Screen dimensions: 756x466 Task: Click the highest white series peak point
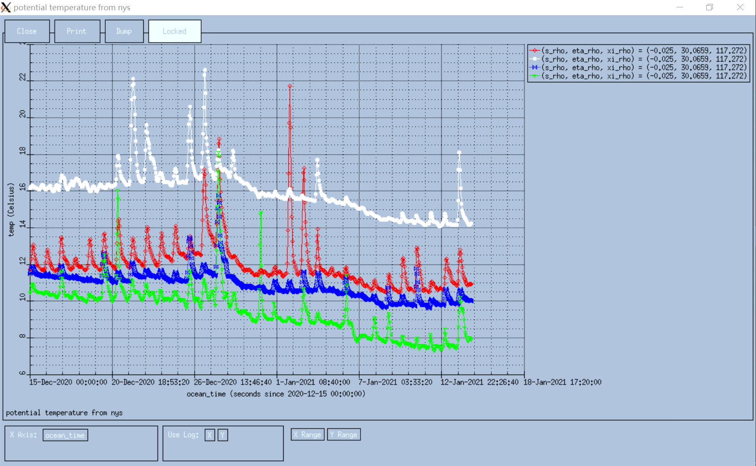(x=205, y=70)
